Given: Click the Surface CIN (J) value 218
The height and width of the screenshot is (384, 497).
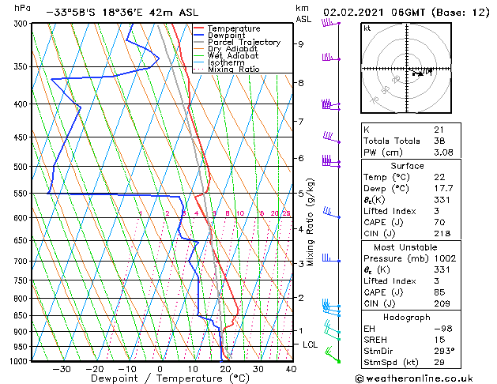Looking at the screenshot, I should 442,234.
